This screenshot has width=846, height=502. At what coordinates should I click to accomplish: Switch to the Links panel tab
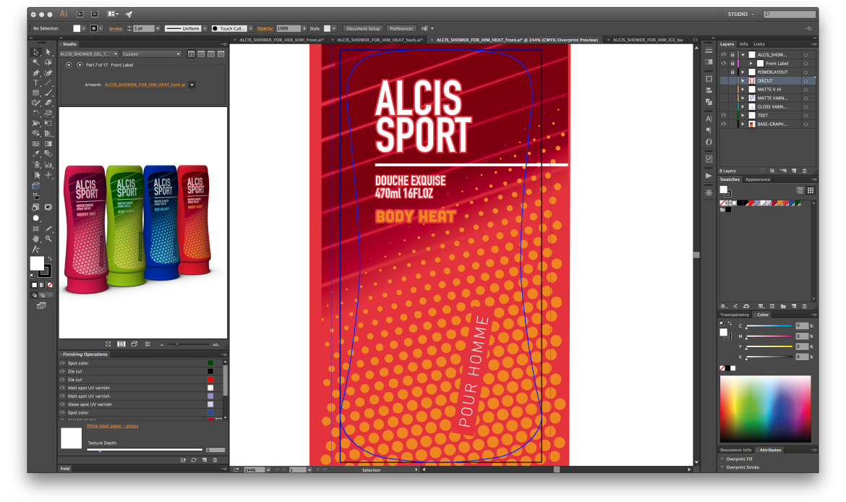[759, 44]
